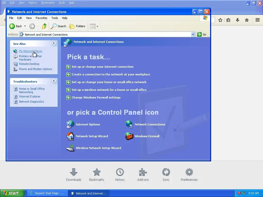Screen dimensions: 263x197
Task: Click the greyed Forward arrow icon
Action: pyautogui.click(x=32, y=26)
